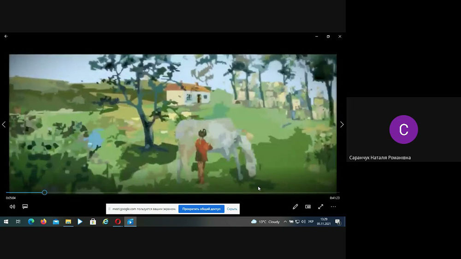Open network settings tray icon
This screenshot has width=461, height=259.
point(297,222)
